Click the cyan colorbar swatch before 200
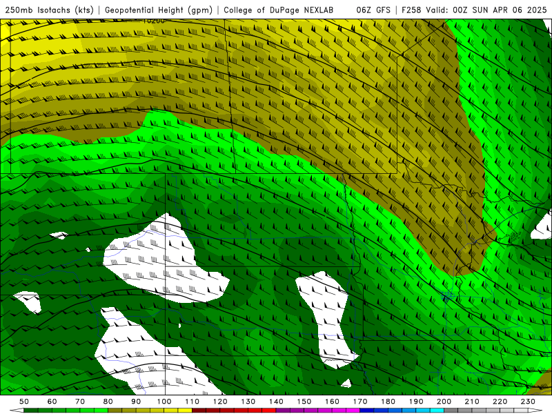 [437, 411]
